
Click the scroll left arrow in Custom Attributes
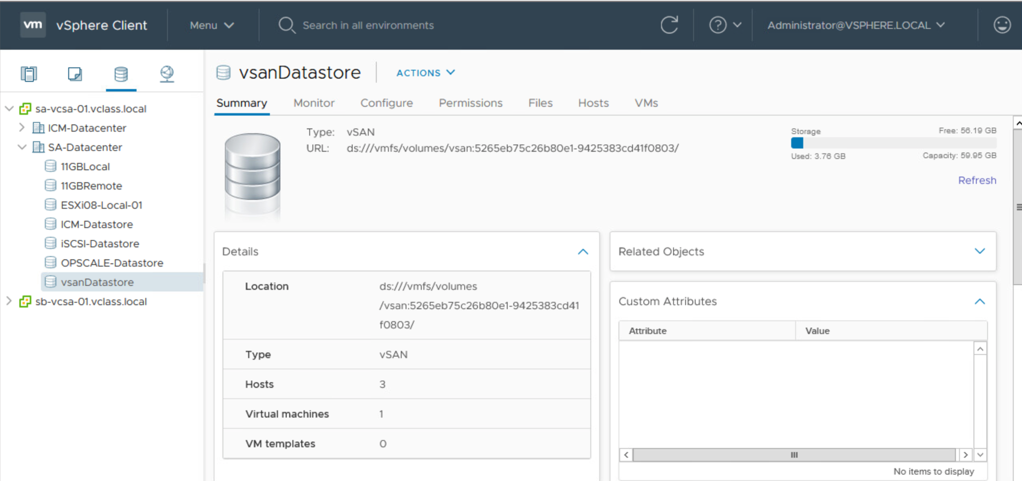pyautogui.click(x=626, y=455)
